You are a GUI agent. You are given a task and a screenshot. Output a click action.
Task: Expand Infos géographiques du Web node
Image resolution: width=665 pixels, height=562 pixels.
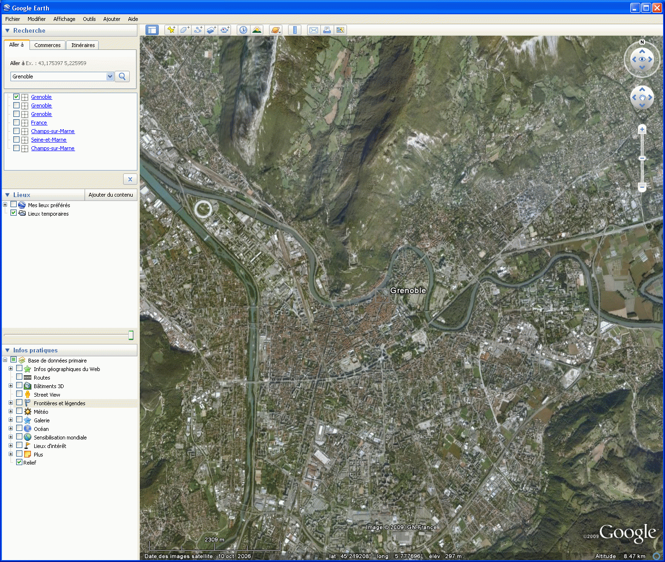tap(10, 369)
